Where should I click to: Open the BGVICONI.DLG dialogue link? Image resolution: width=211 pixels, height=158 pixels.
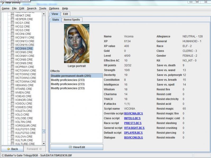134,138
